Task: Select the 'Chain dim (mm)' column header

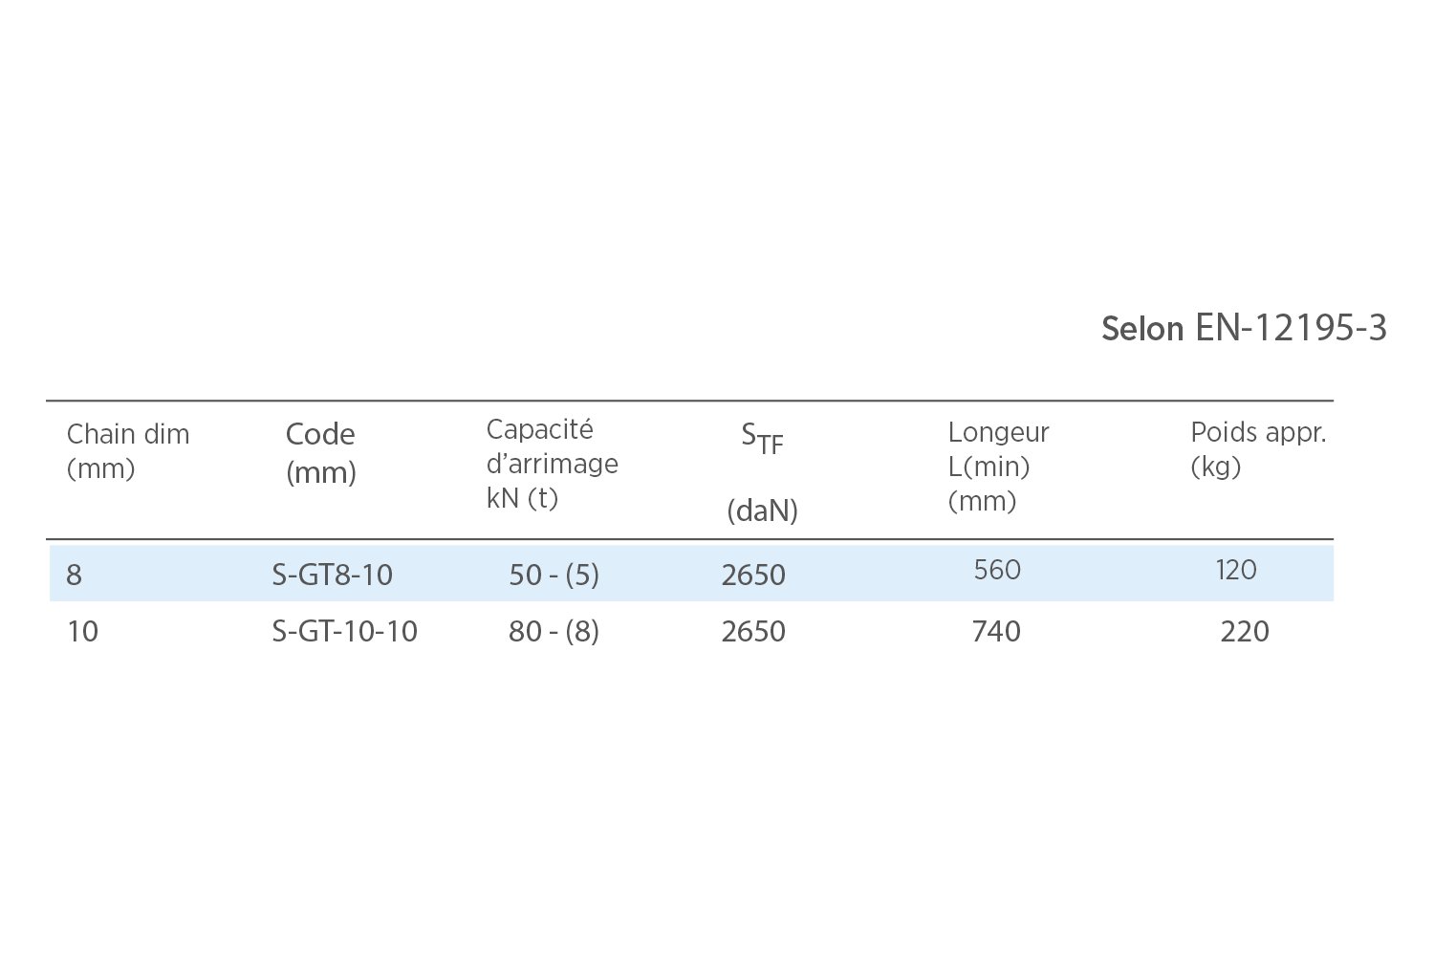Action: coord(128,451)
